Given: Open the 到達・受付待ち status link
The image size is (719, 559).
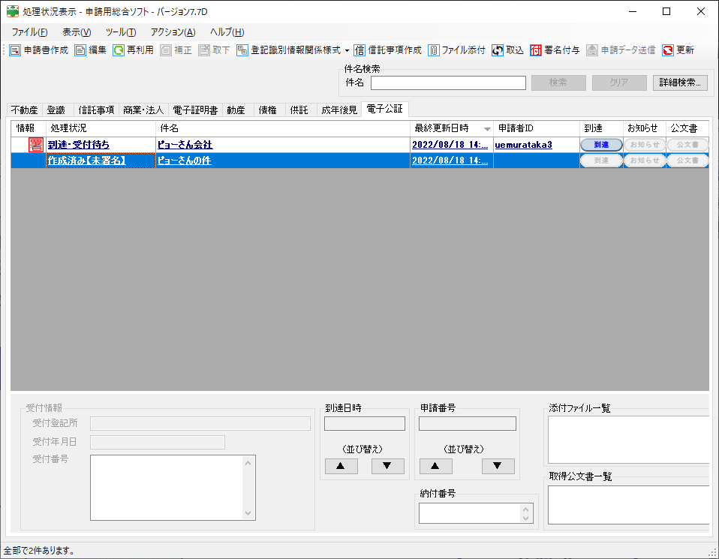Looking at the screenshot, I should point(78,145).
